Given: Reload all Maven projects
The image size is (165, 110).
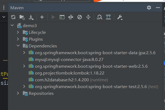Looking at the screenshot, I should coord(13,17).
